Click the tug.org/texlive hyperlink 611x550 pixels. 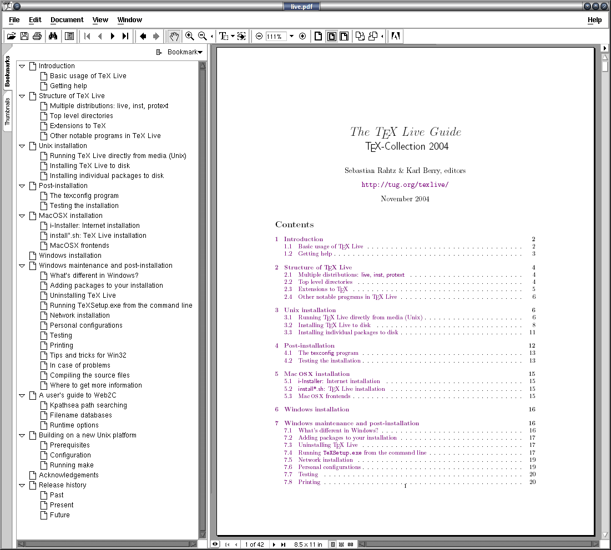405,185
